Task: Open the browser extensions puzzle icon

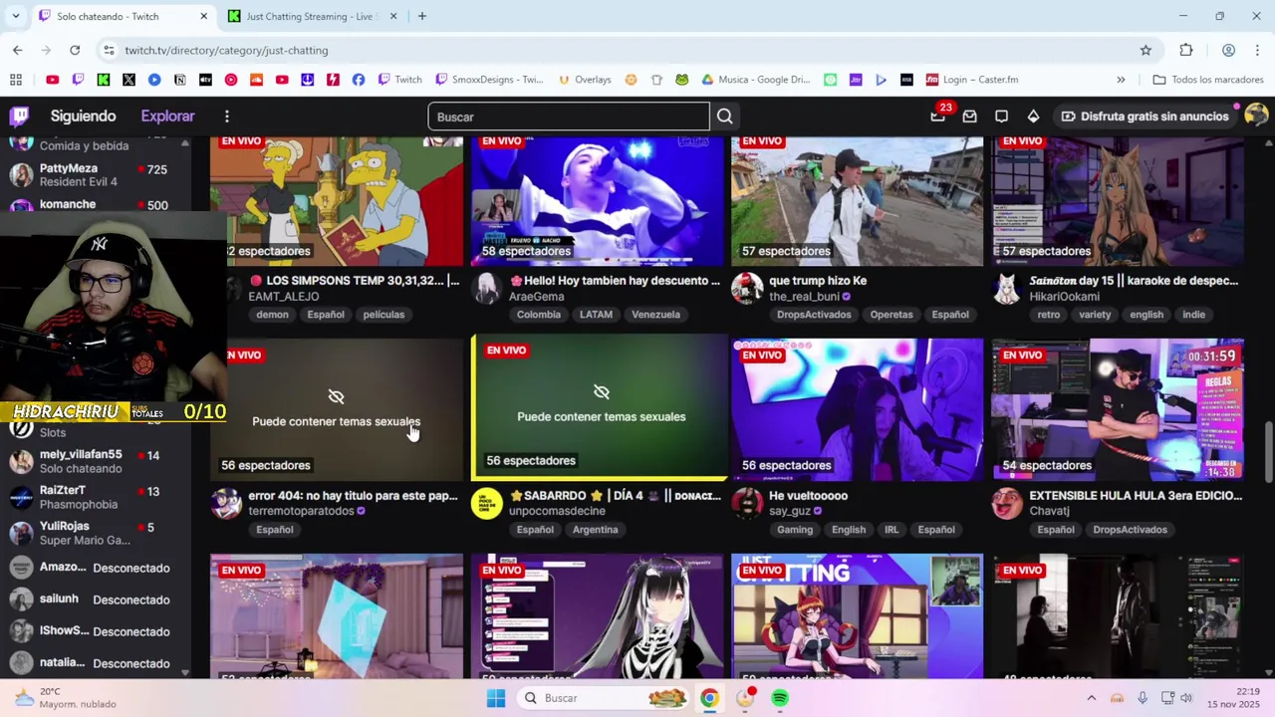Action: 1186,50
